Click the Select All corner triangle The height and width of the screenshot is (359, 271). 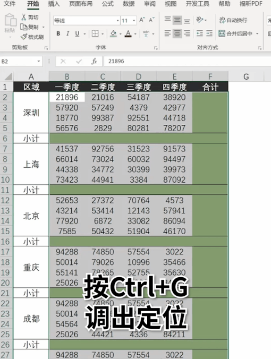[9, 76]
